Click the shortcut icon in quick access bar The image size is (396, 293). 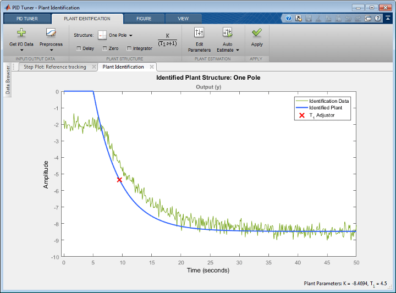[298, 18]
